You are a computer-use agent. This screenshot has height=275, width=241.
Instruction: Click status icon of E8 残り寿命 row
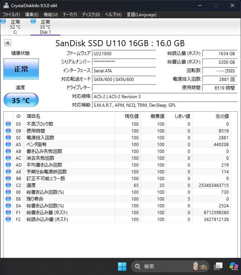tap(8, 199)
